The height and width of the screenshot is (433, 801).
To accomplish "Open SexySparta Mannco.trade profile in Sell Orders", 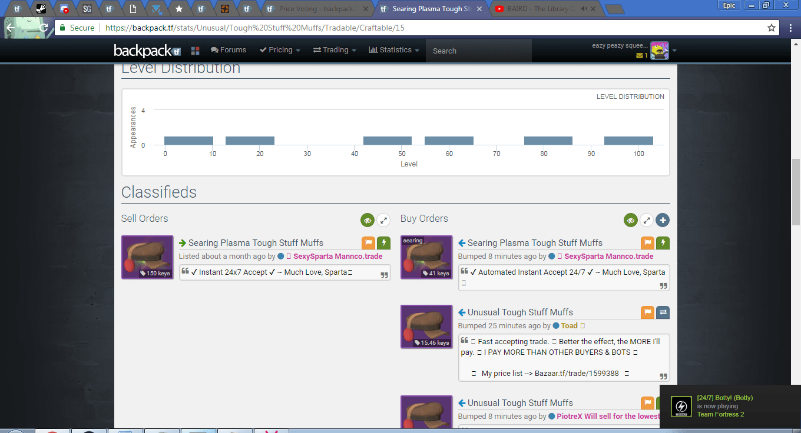I will 338,257.
